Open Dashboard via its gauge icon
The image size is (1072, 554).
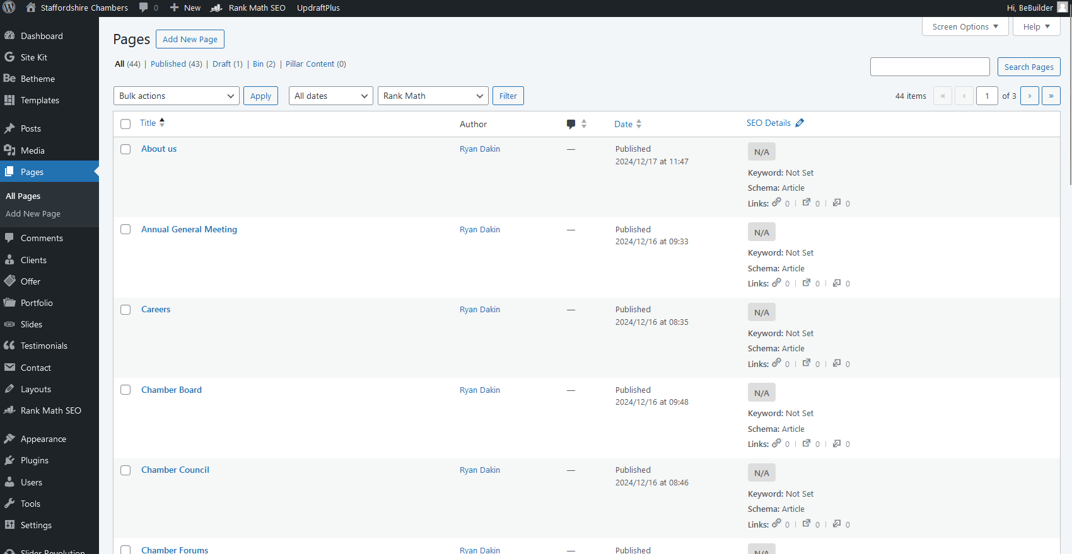9,36
